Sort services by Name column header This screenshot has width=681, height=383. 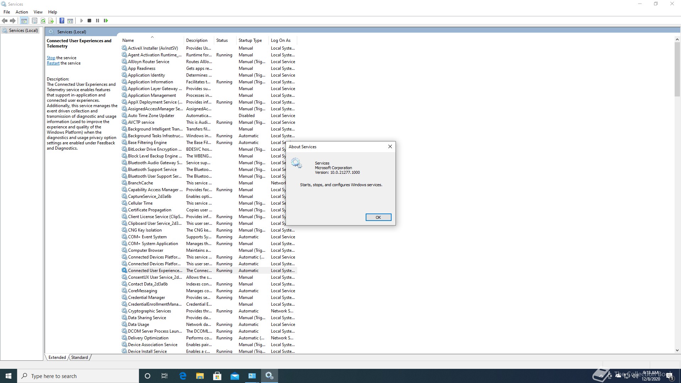(x=128, y=40)
